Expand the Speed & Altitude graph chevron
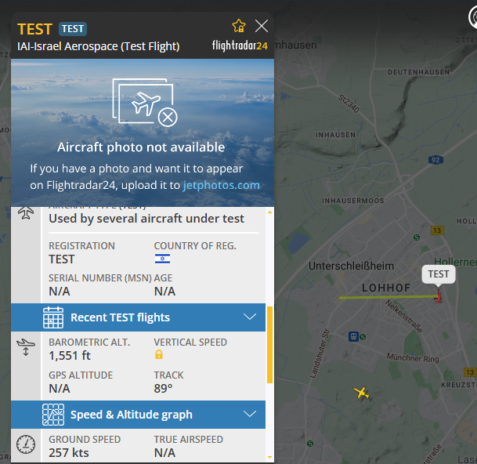This screenshot has height=464, width=477. click(x=250, y=415)
